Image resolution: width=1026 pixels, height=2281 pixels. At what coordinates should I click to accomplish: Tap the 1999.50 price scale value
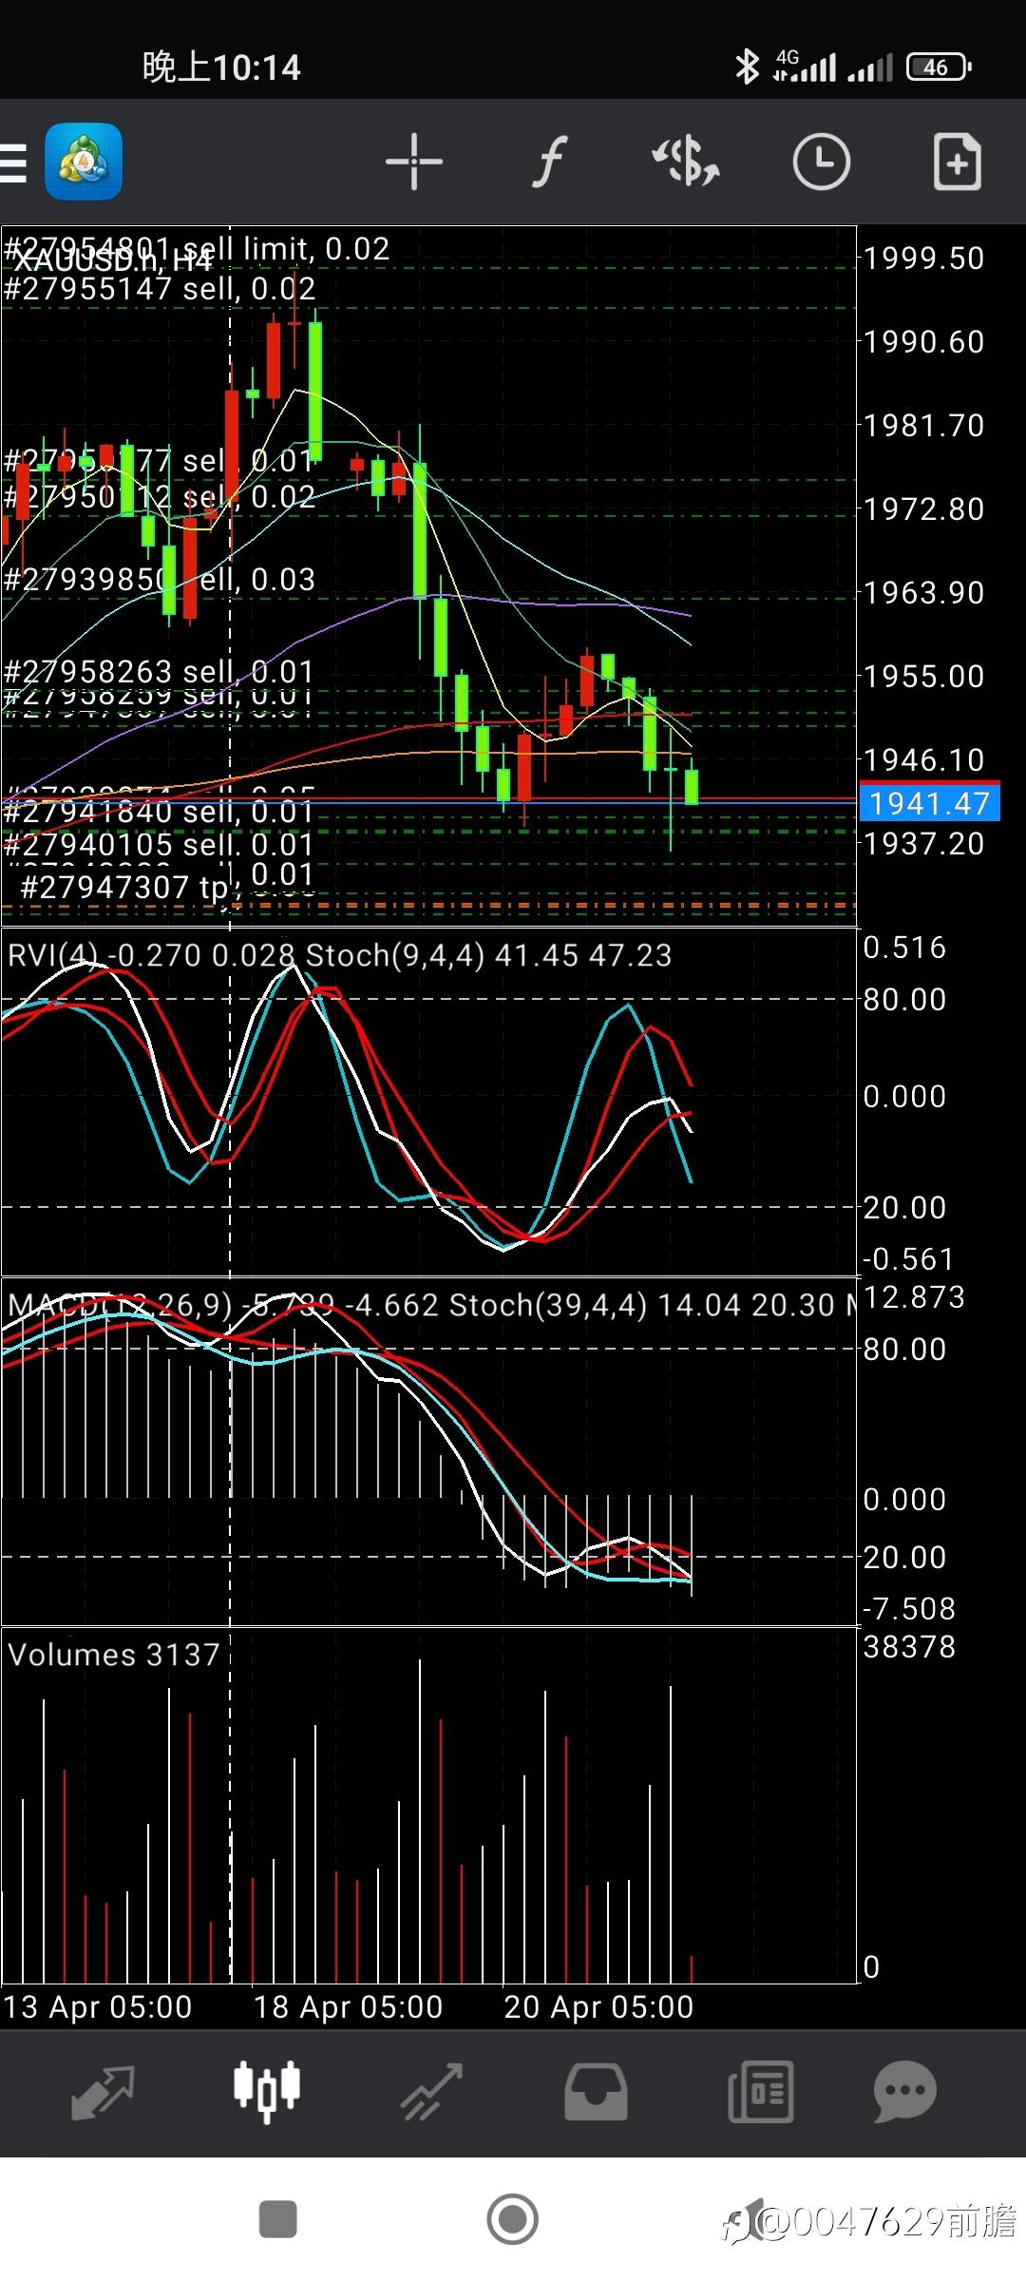923,259
